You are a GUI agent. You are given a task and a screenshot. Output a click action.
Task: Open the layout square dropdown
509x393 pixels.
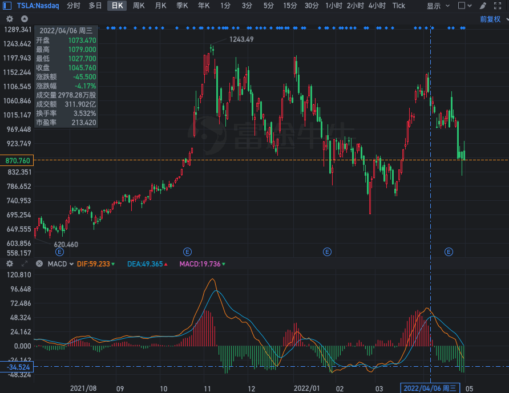tap(464, 6)
